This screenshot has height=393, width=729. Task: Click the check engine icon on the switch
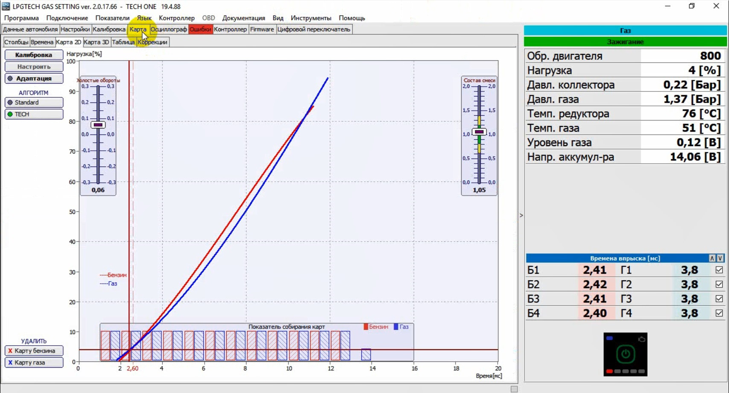(x=641, y=339)
